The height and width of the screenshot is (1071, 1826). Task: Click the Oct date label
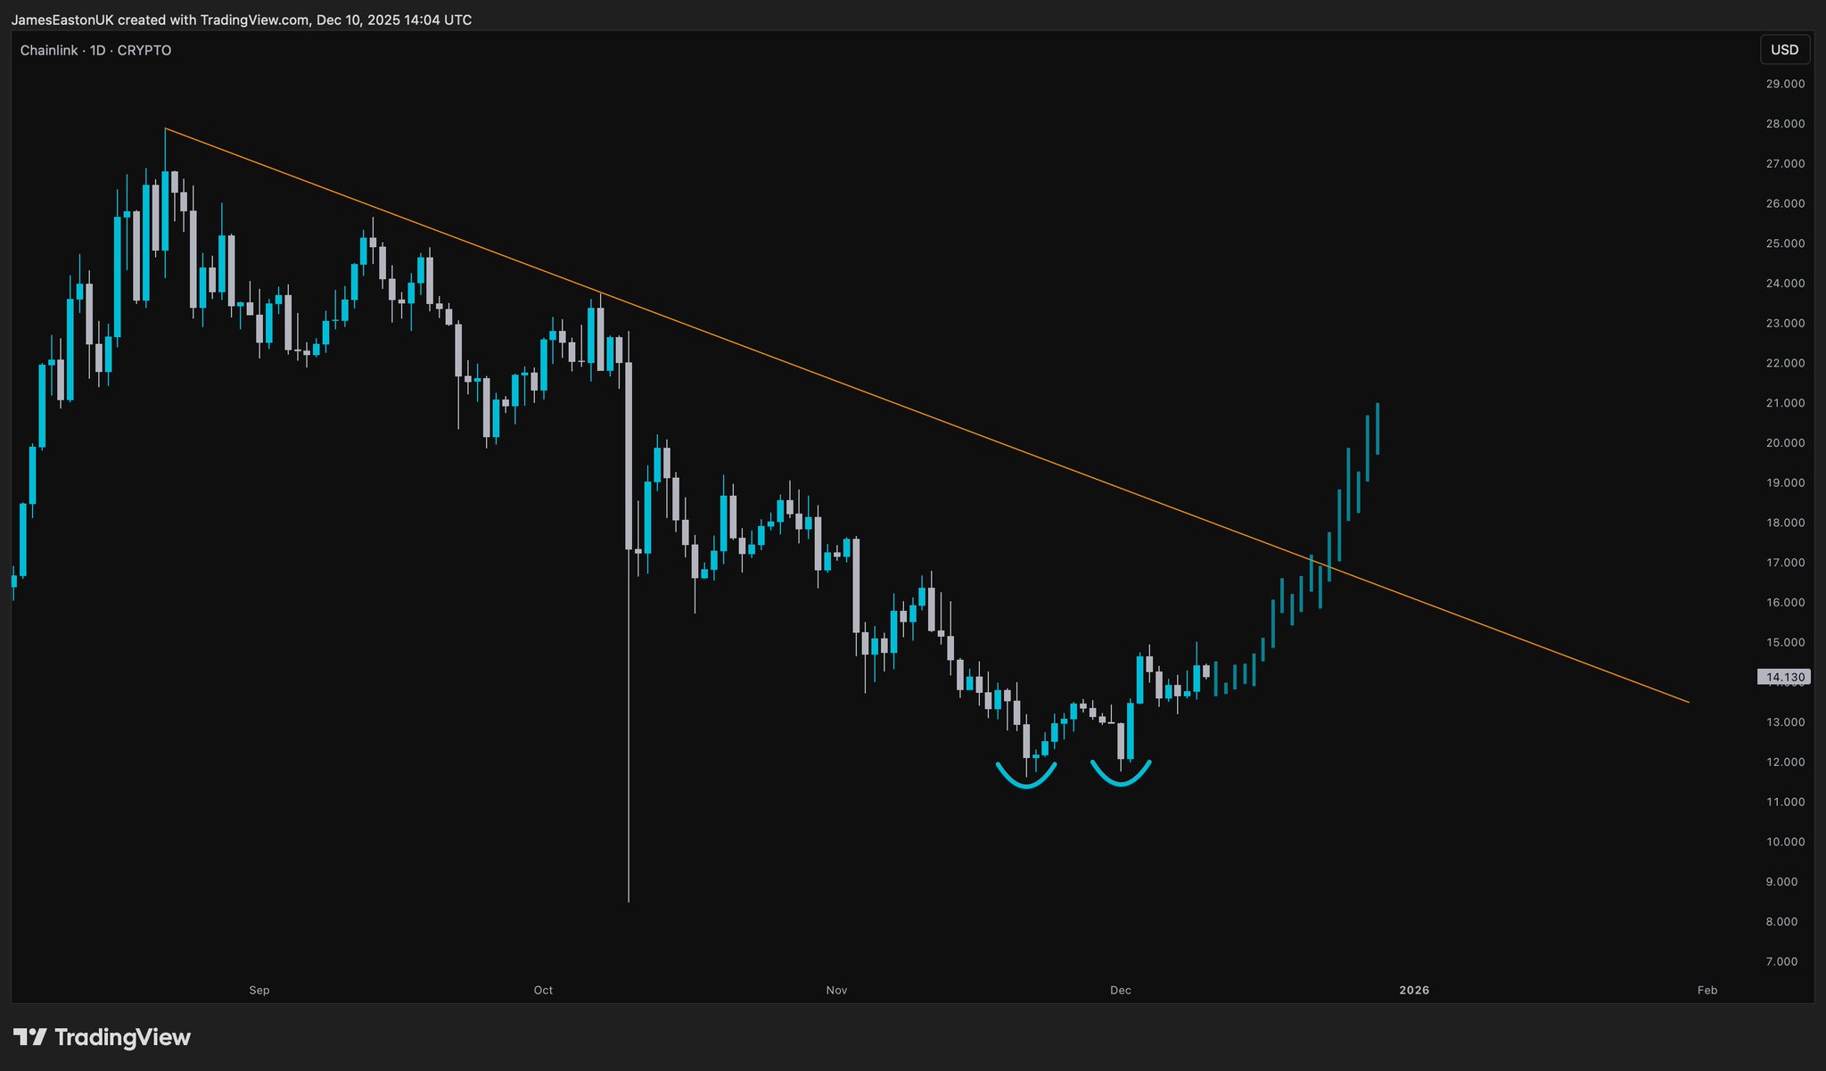tap(543, 990)
